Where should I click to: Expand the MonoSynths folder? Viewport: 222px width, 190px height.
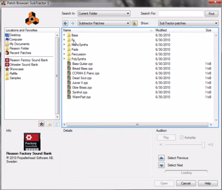pos(64,44)
